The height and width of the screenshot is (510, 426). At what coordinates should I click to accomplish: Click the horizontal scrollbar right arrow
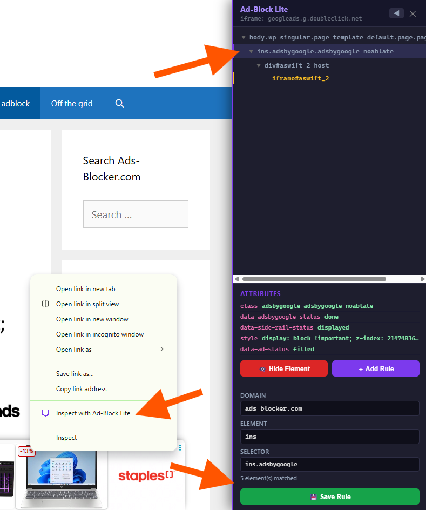(422, 279)
